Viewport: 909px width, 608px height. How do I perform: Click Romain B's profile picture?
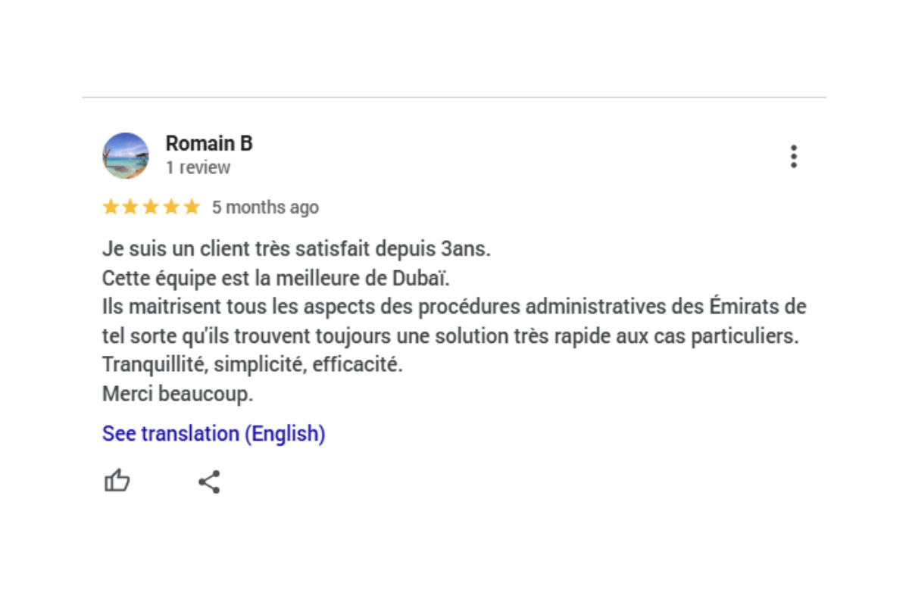(x=126, y=156)
